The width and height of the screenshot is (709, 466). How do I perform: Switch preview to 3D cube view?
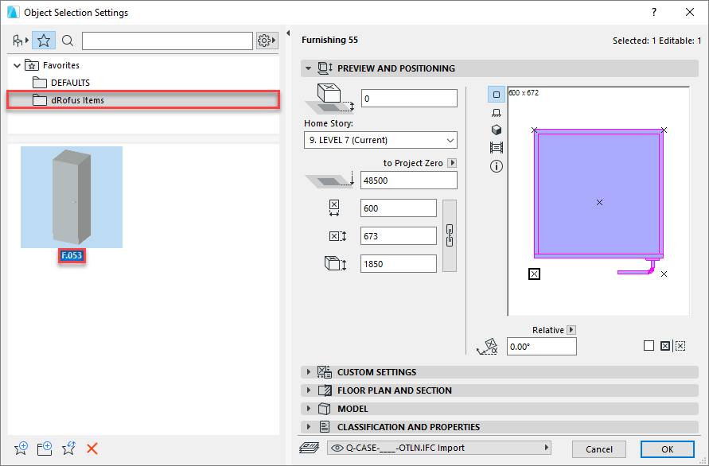coord(497,130)
